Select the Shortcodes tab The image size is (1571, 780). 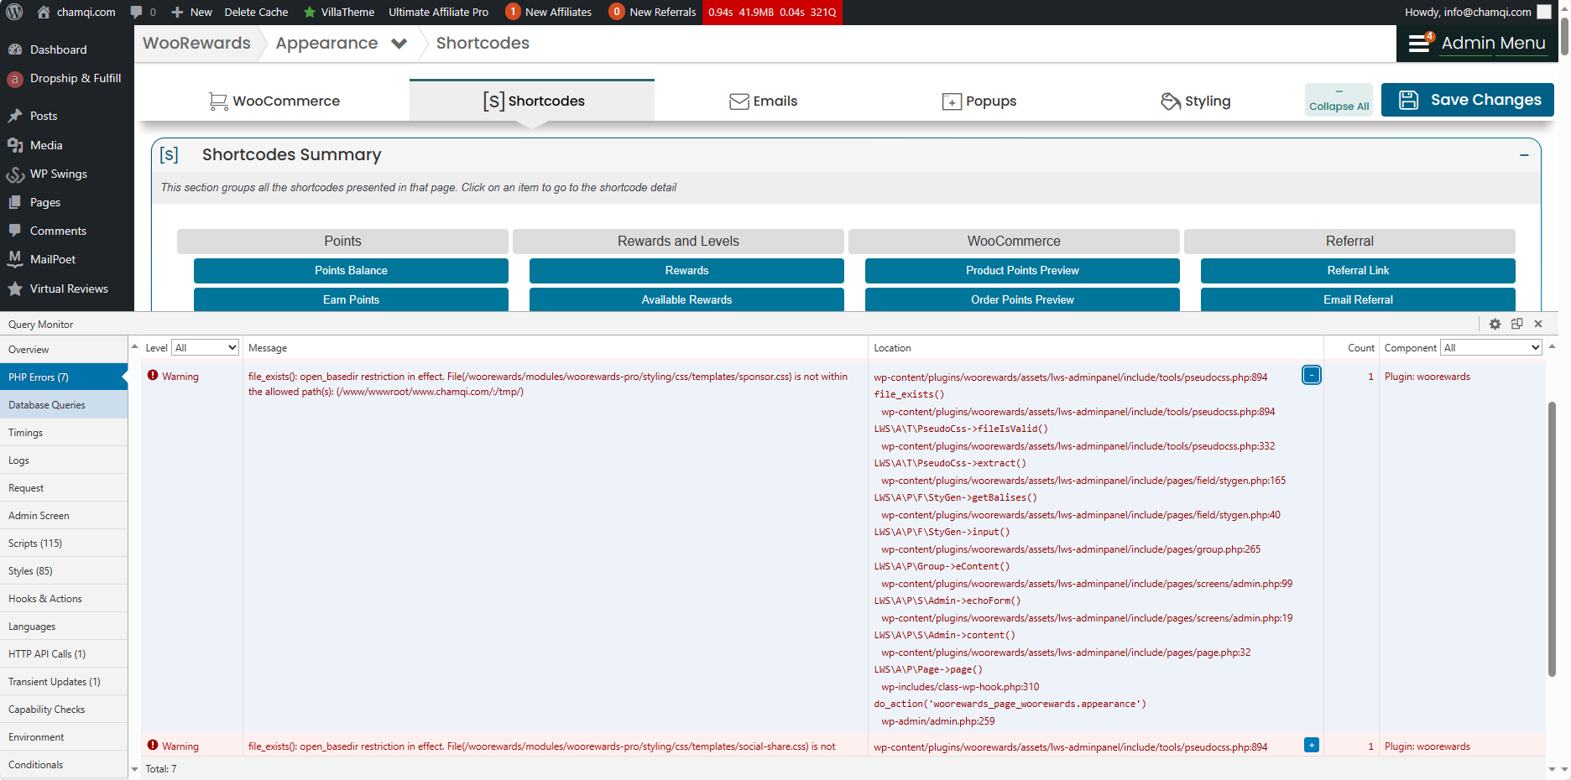(x=532, y=101)
